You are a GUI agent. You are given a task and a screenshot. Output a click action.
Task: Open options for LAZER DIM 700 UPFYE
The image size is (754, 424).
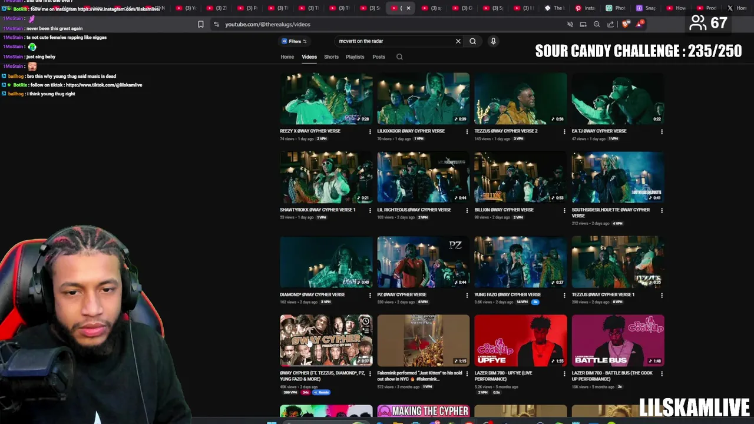click(564, 373)
